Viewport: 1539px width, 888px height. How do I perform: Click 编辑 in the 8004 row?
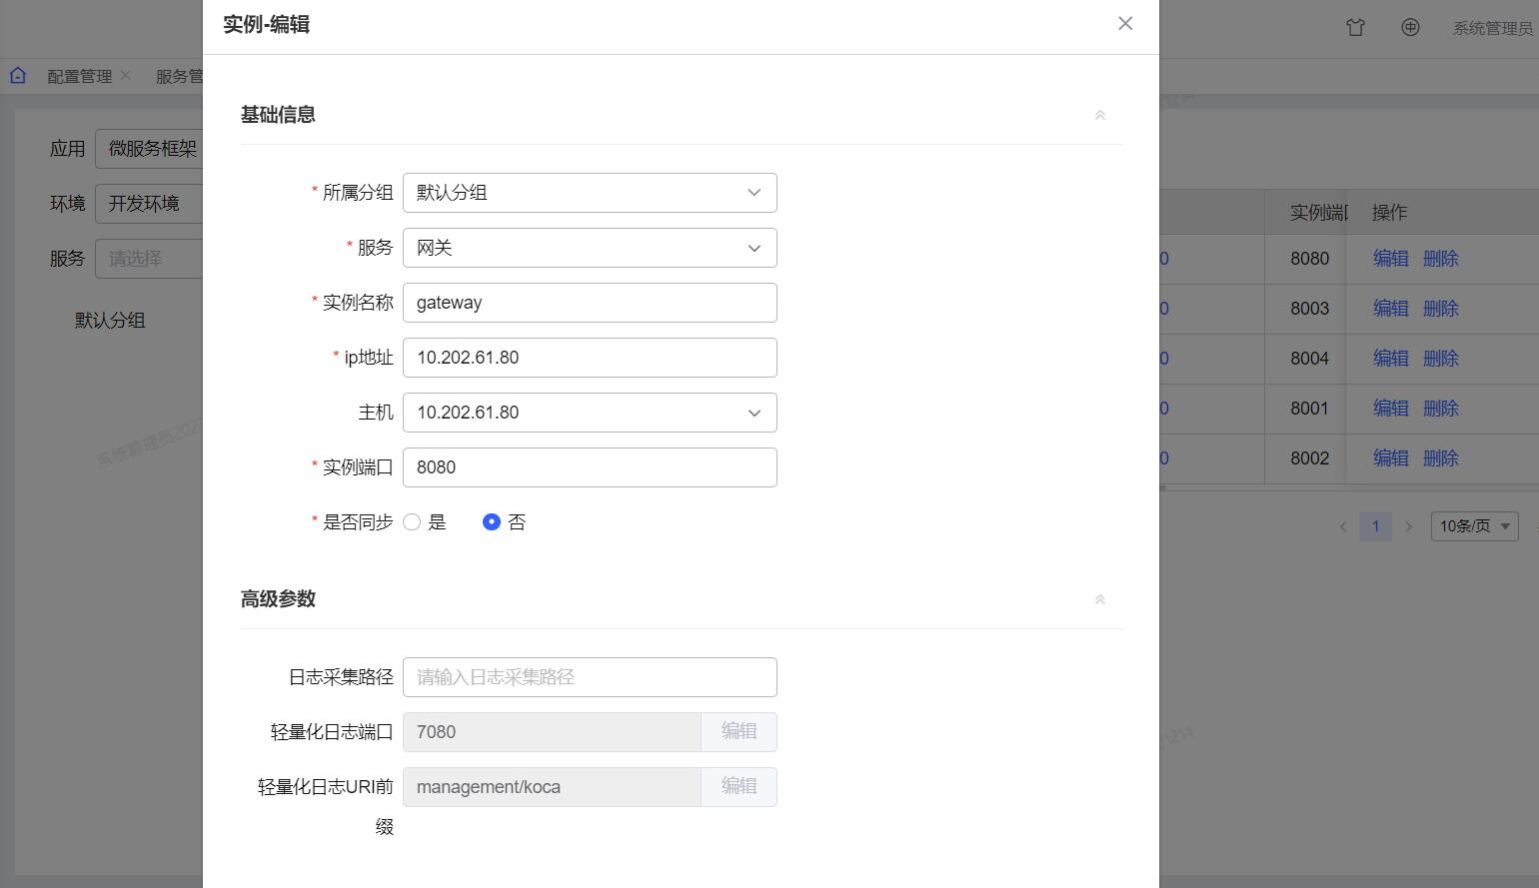(1391, 359)
